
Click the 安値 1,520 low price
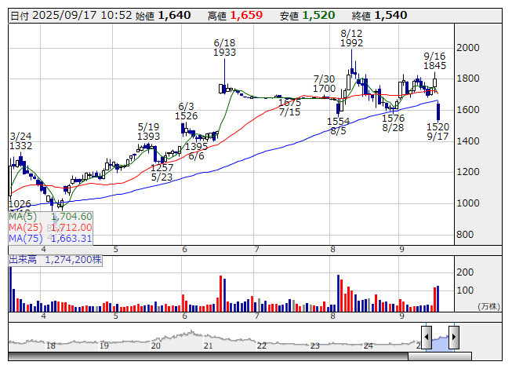[307, 16]
